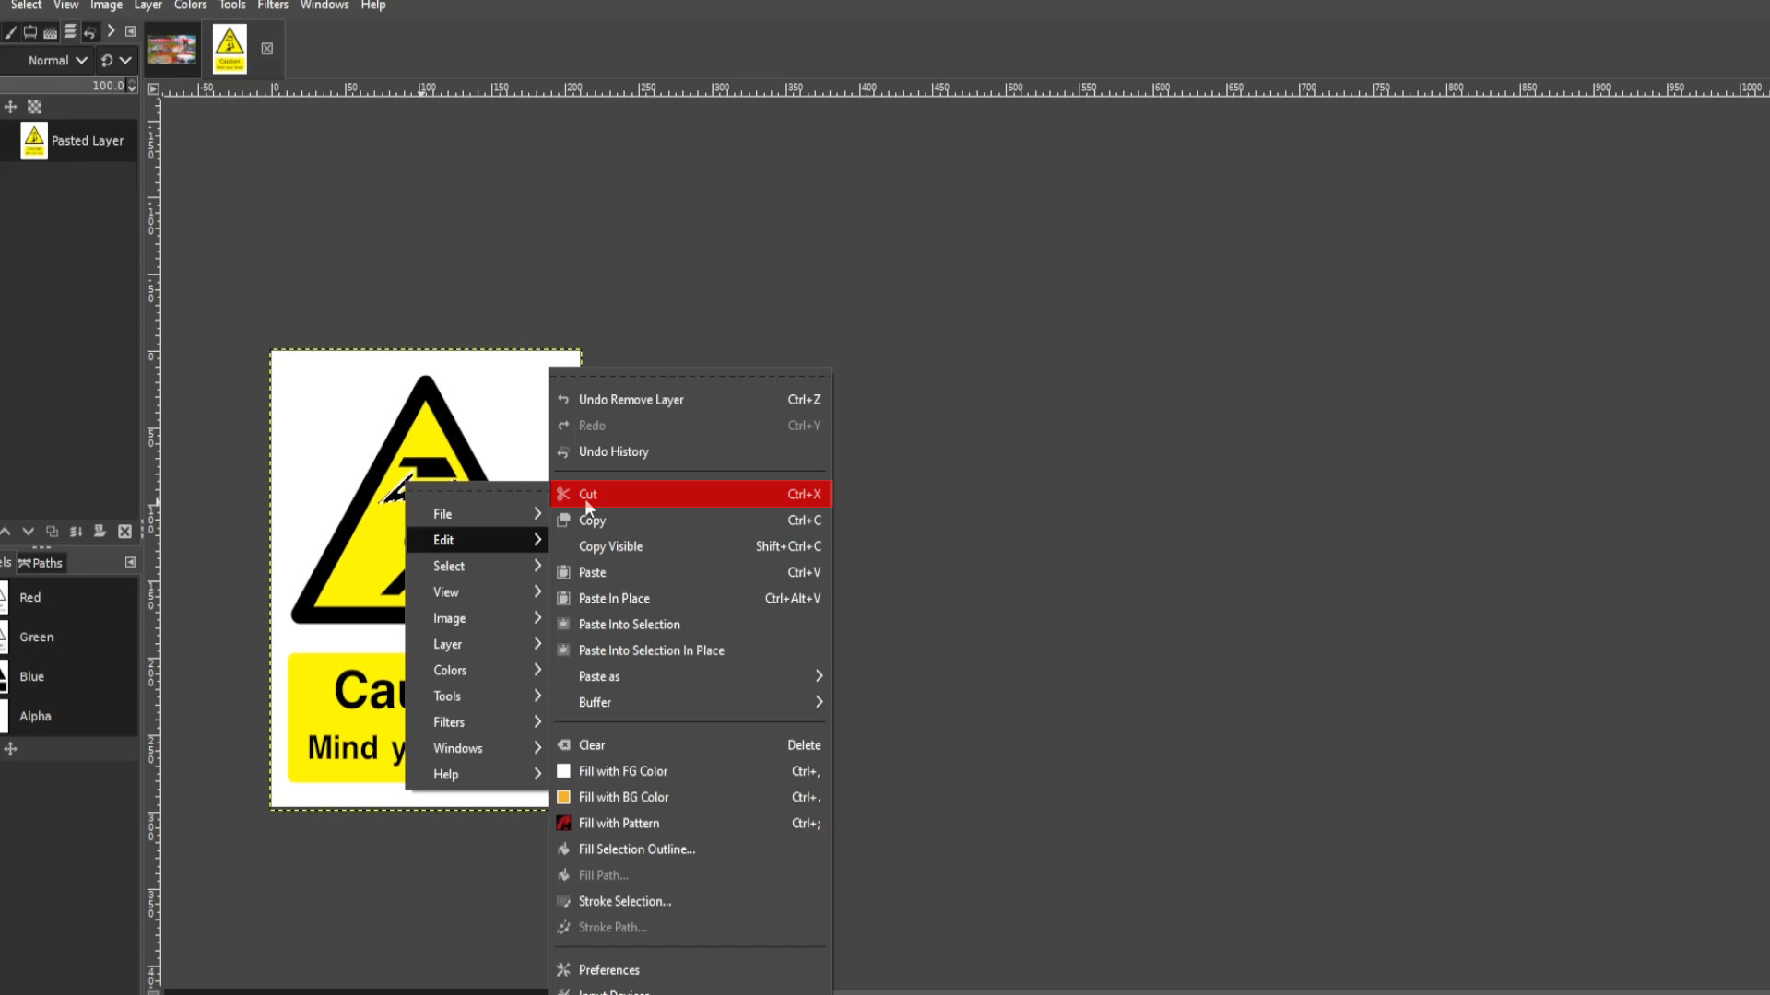1770x995 pixels.
Task: Step the layer opacity spin arrows
Action: pyautogui.click(x=132, y=85)
